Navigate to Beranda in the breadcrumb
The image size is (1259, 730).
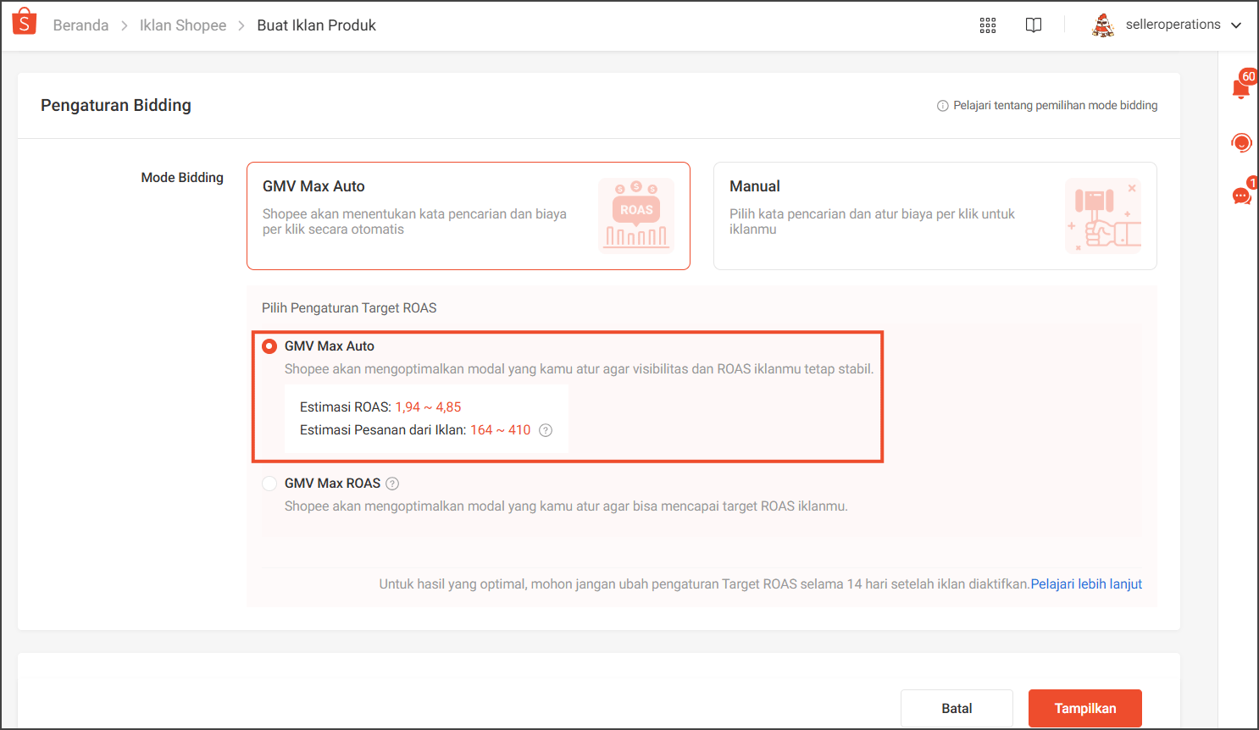(x=80, y=25)
